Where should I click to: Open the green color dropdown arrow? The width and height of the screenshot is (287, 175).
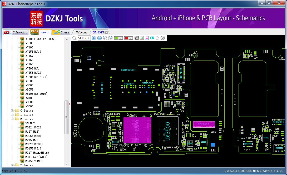(121, 38)
